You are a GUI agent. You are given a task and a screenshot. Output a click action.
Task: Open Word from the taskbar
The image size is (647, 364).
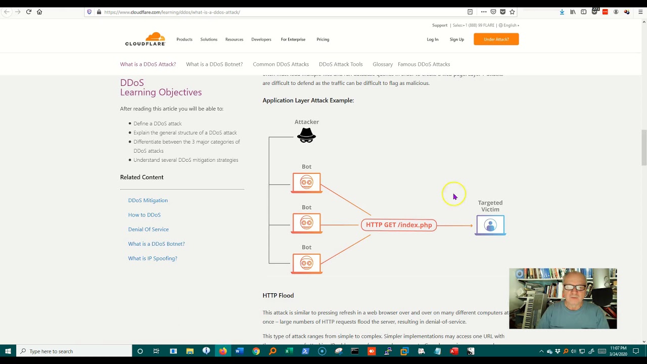239,351
